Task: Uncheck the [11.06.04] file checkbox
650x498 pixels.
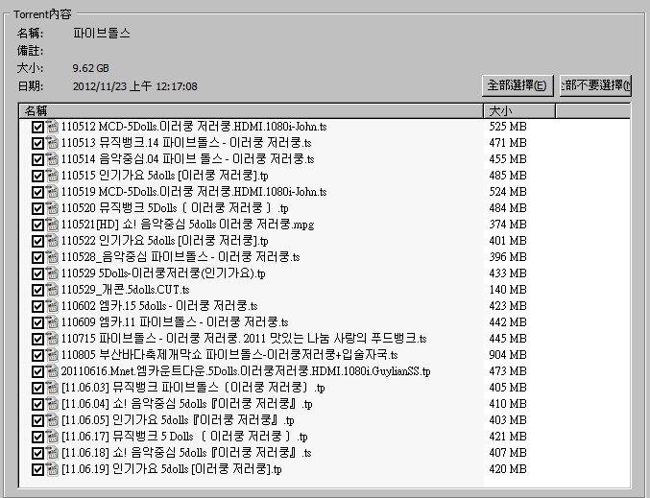Action: (x=37, y=404)
